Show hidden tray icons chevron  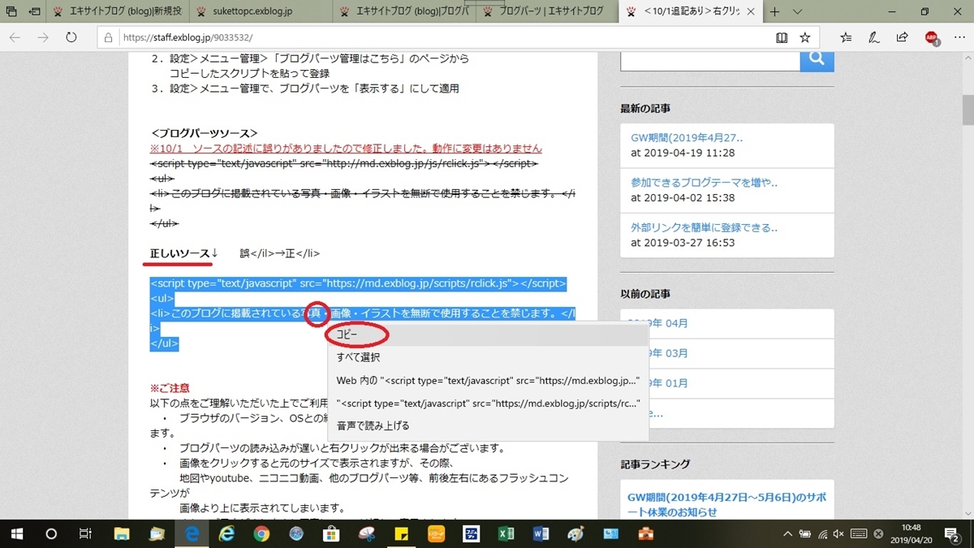[x=787, y=534]
